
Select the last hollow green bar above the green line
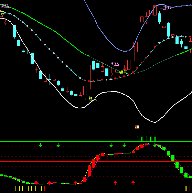(155, 139)
